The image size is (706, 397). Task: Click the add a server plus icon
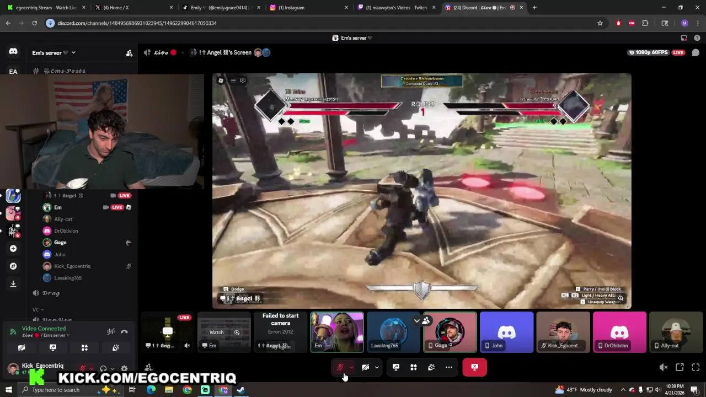(13, 249)
